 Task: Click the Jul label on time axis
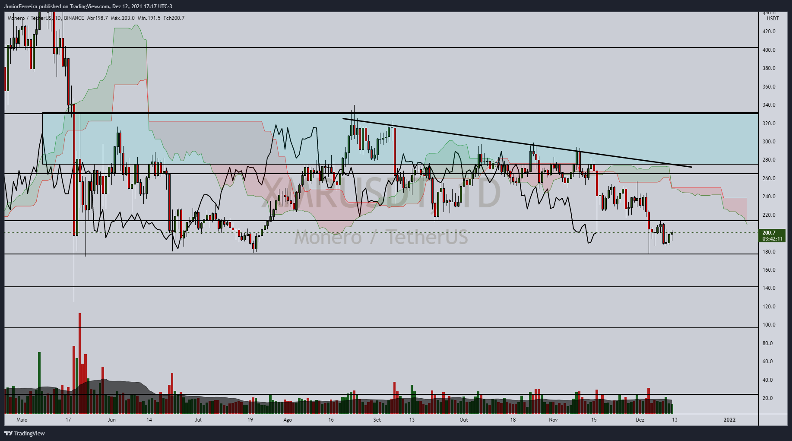click(198, 420)
